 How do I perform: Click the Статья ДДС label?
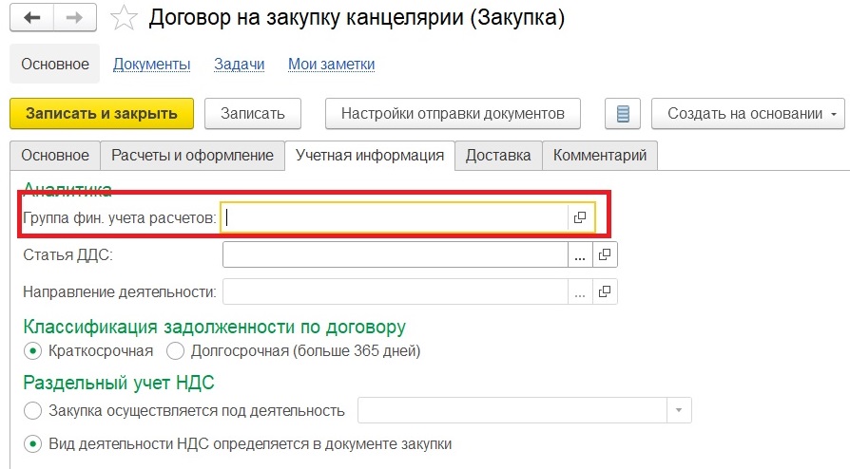coord(68,254)
